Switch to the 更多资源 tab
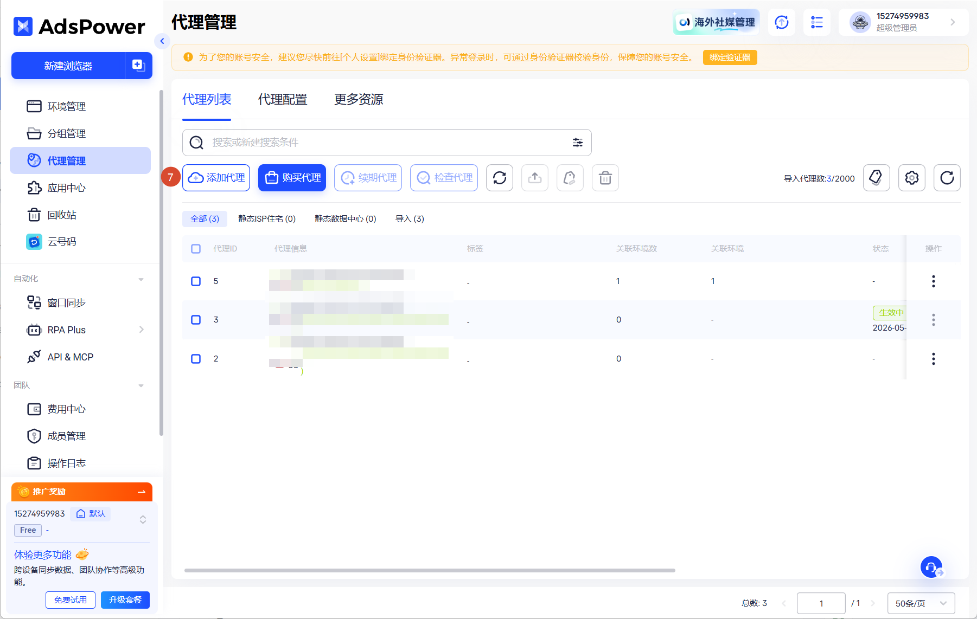 [x=359, y=100]
